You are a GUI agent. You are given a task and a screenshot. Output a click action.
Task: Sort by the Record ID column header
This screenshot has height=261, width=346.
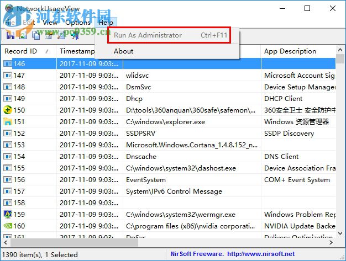(x=28, y=51)
